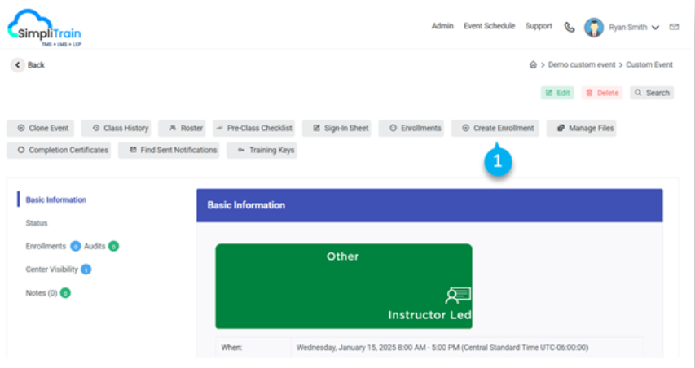The image size is (695, 368).
Task: Click the Enrollments toolbar button
Action: point(411,129)
